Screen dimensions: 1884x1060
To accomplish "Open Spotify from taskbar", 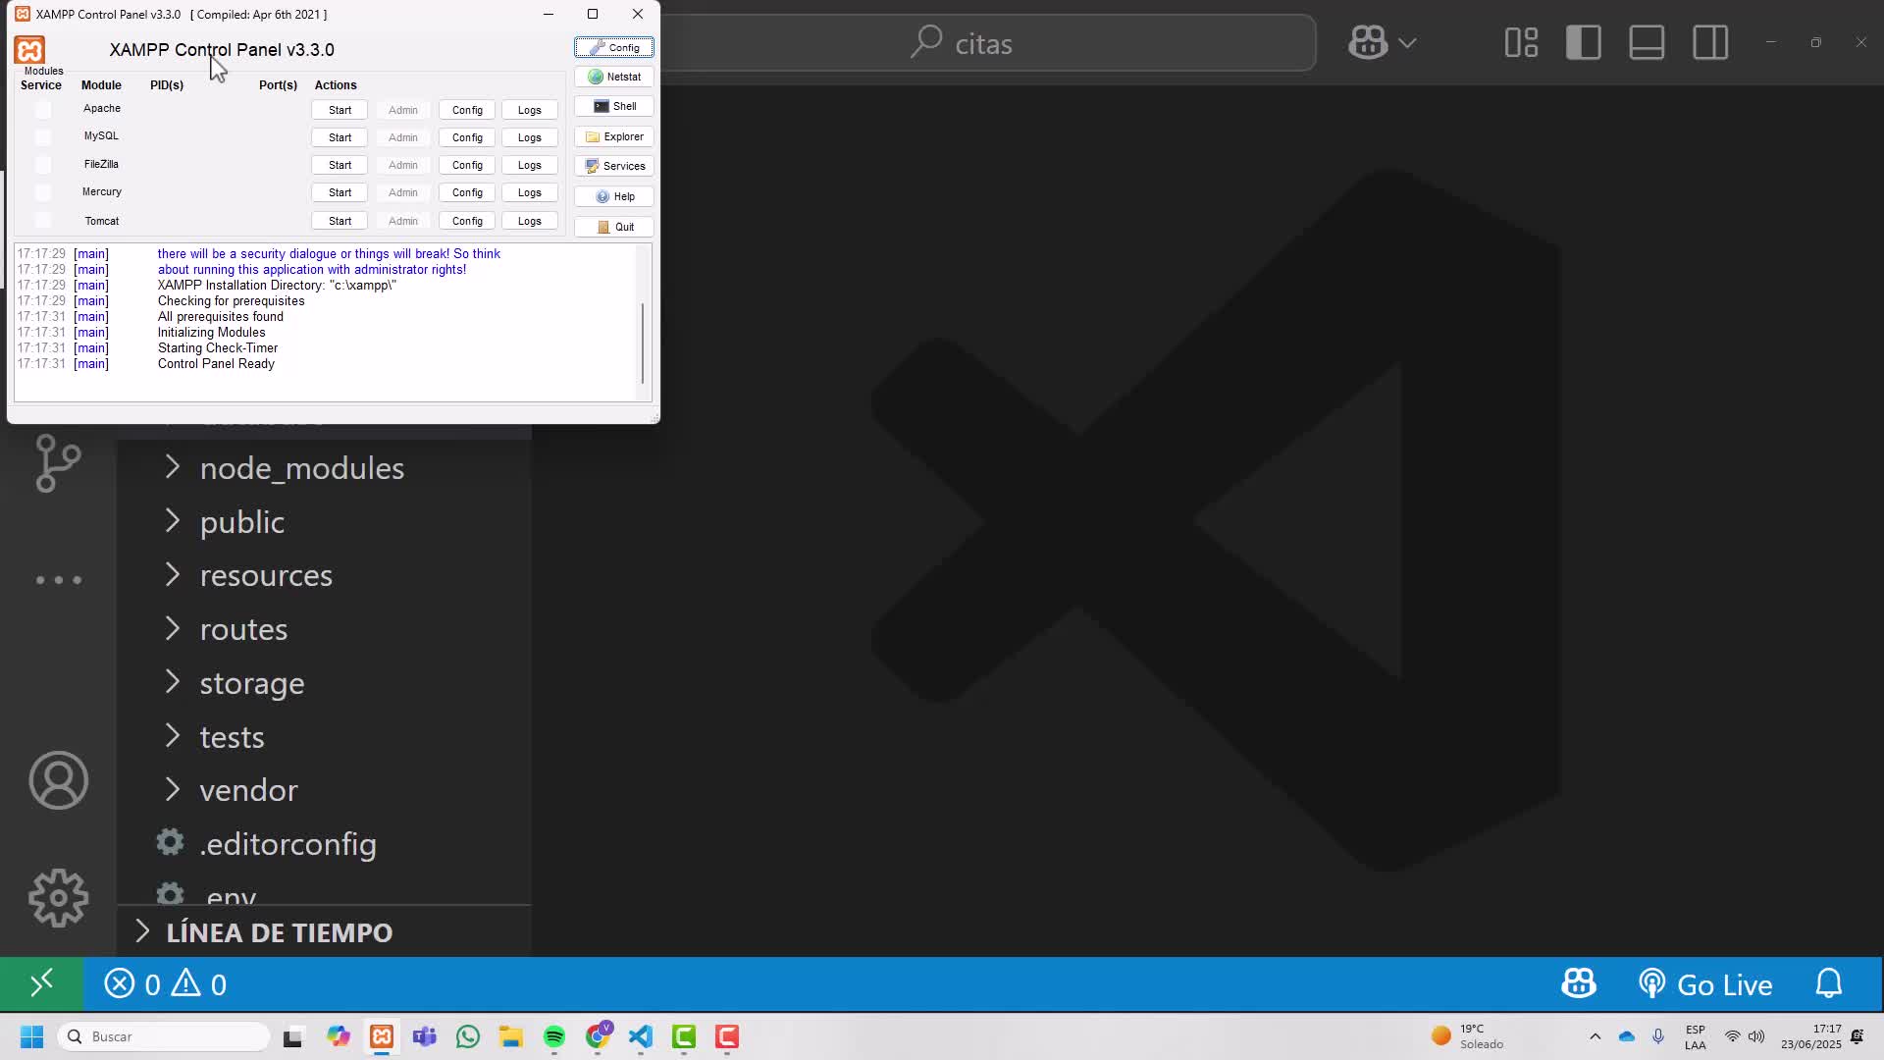I will [554, 1036].
